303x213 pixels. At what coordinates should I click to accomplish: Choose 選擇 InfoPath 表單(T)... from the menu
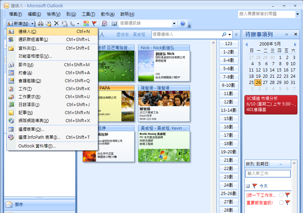[52, 137]
